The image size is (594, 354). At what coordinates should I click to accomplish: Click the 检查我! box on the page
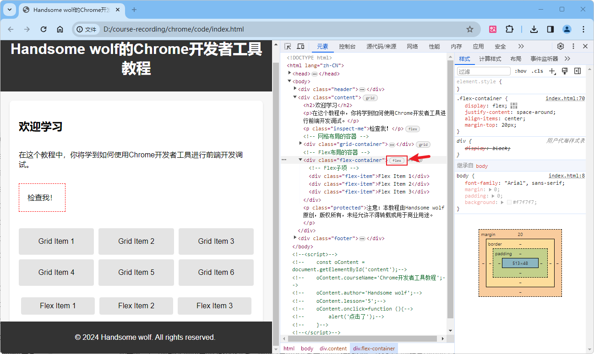(x=42, y=198)
